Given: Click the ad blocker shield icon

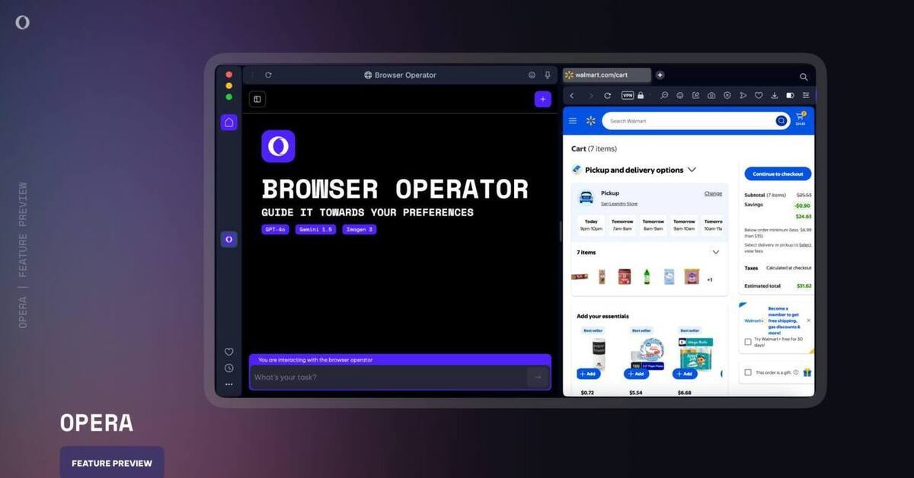Looking at the screenshot, I should coord(727,96).
